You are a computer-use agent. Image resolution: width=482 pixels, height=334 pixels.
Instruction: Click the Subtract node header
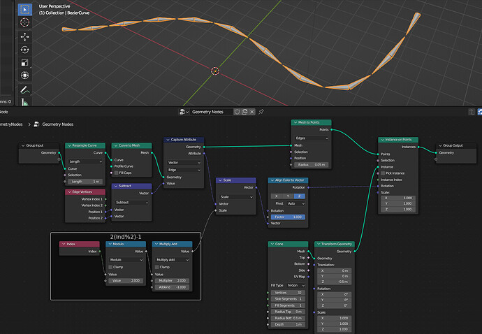pos(131,186)
